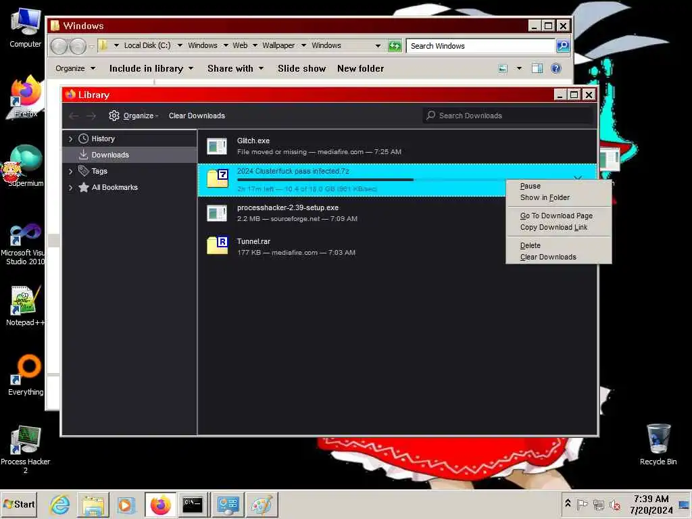Click the Start button
The image size is (692, 519).
click(x=19, y=504)
